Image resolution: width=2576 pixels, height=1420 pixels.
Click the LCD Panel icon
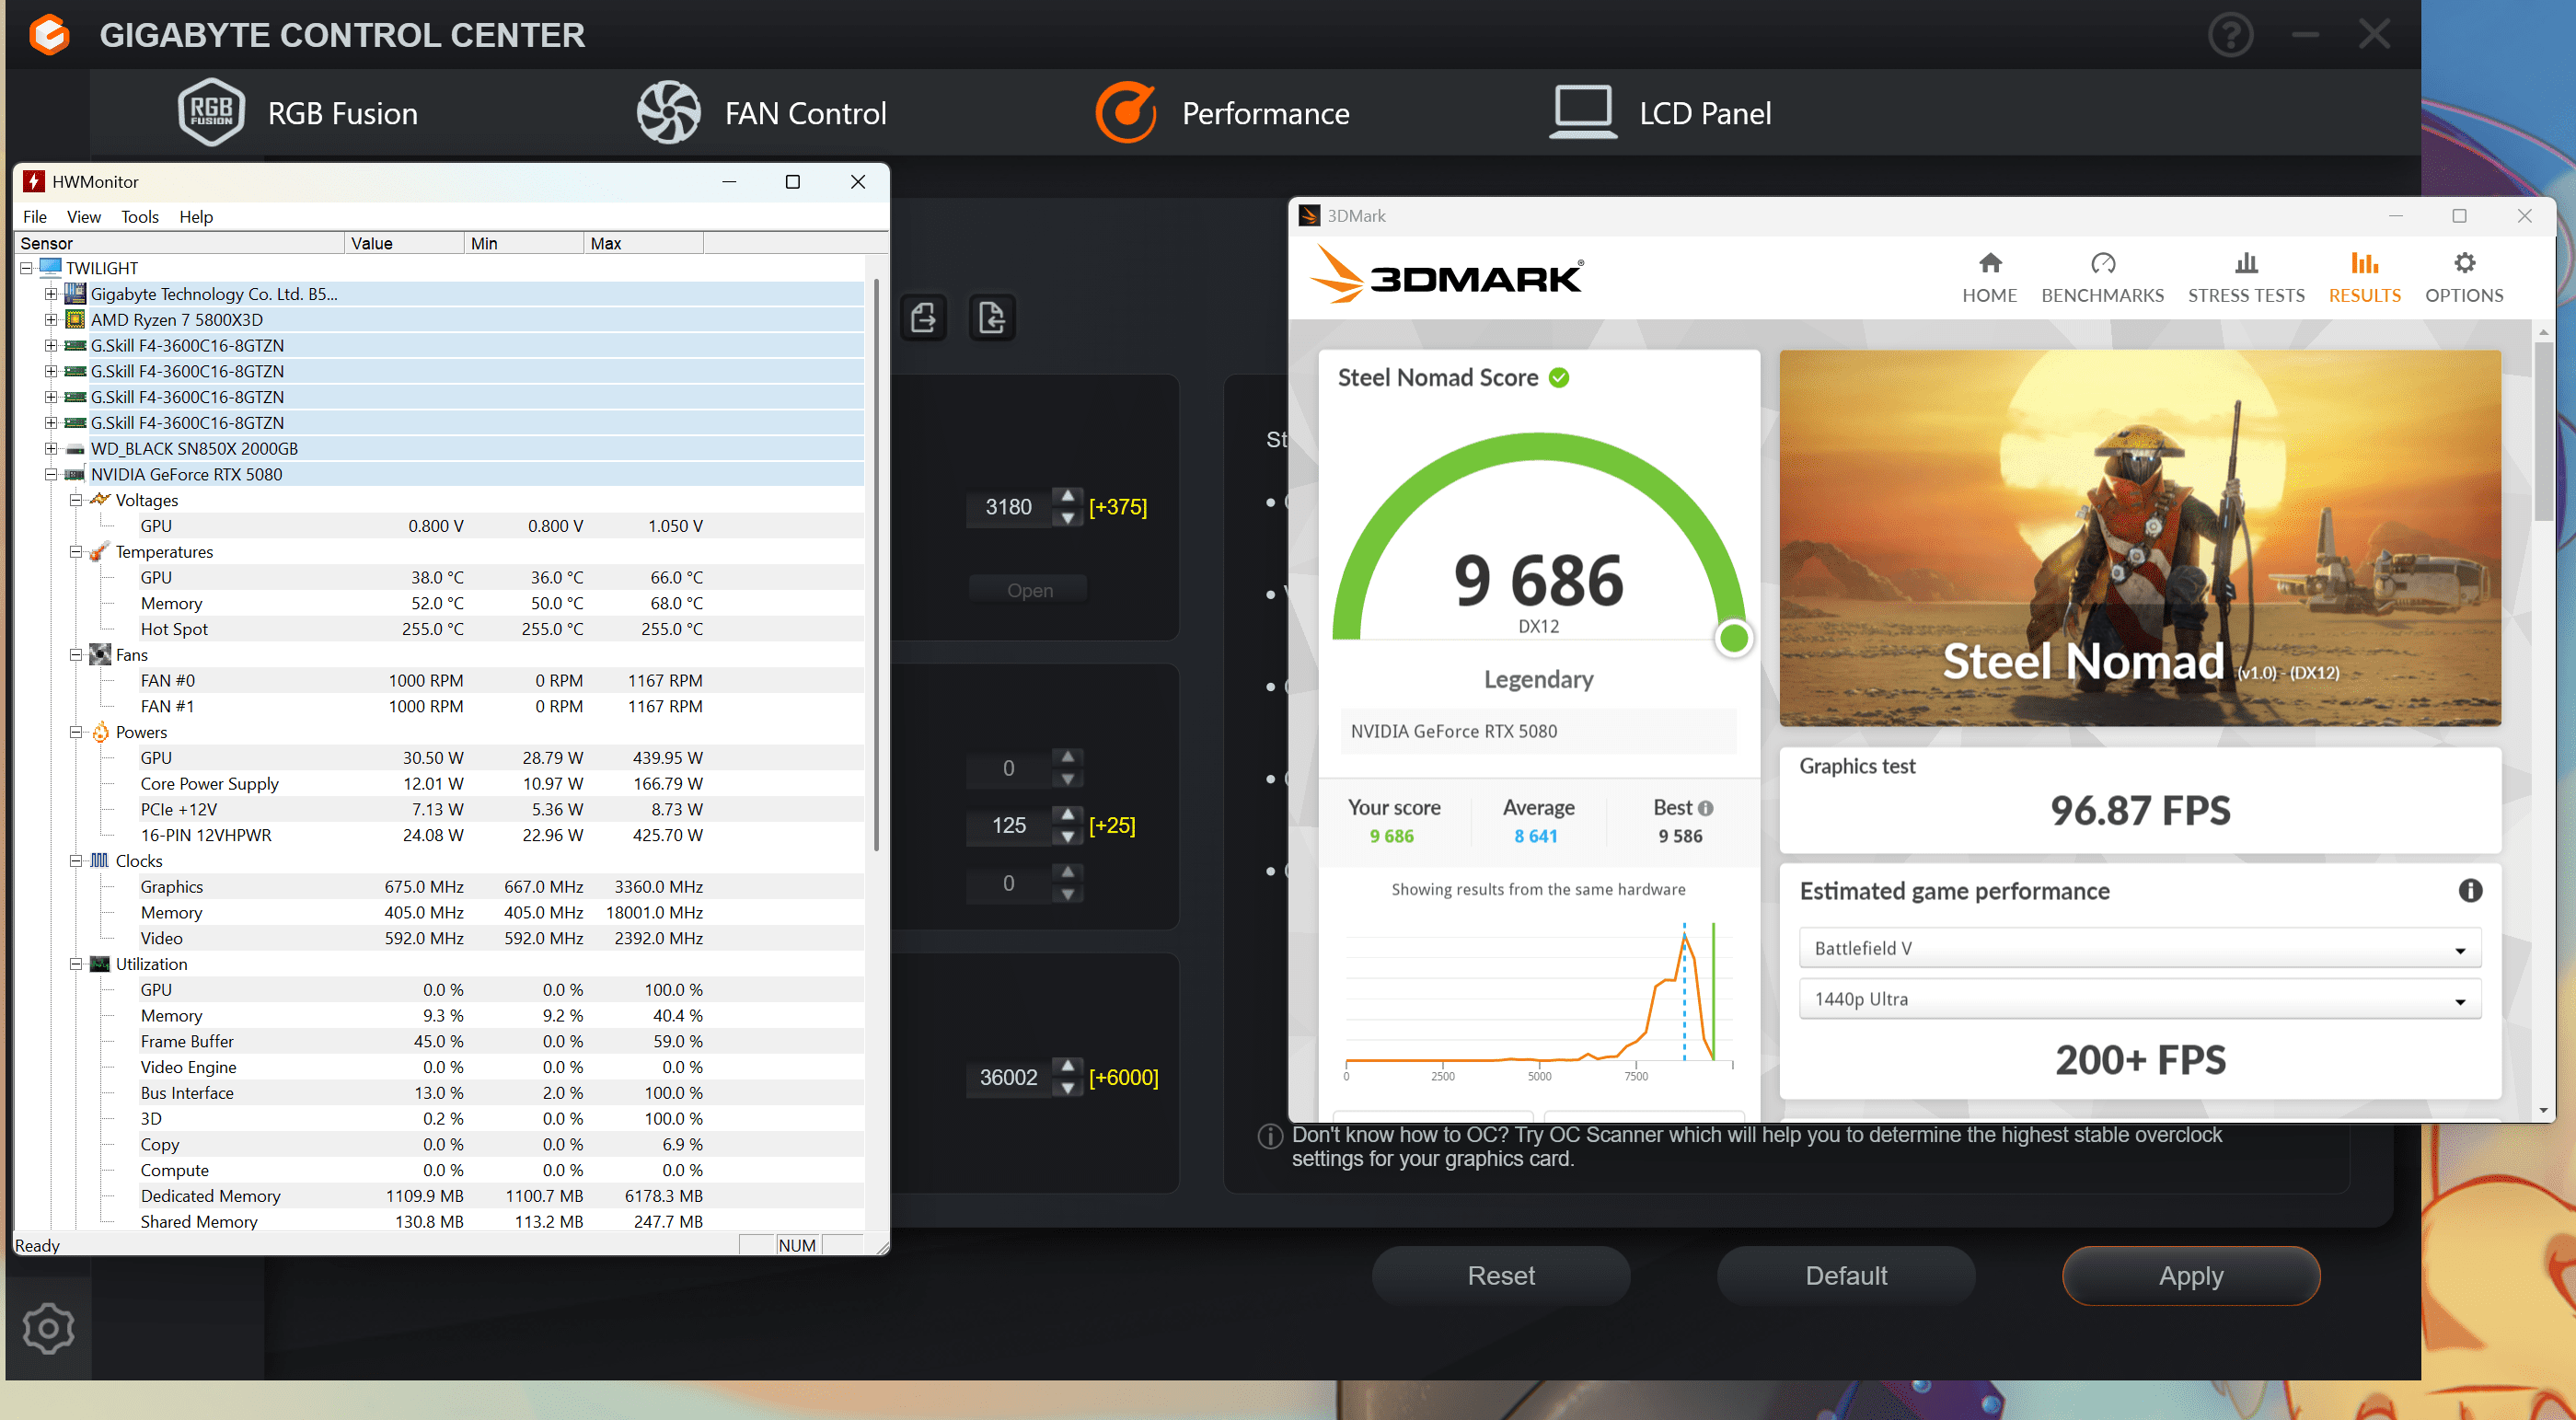1582,112
